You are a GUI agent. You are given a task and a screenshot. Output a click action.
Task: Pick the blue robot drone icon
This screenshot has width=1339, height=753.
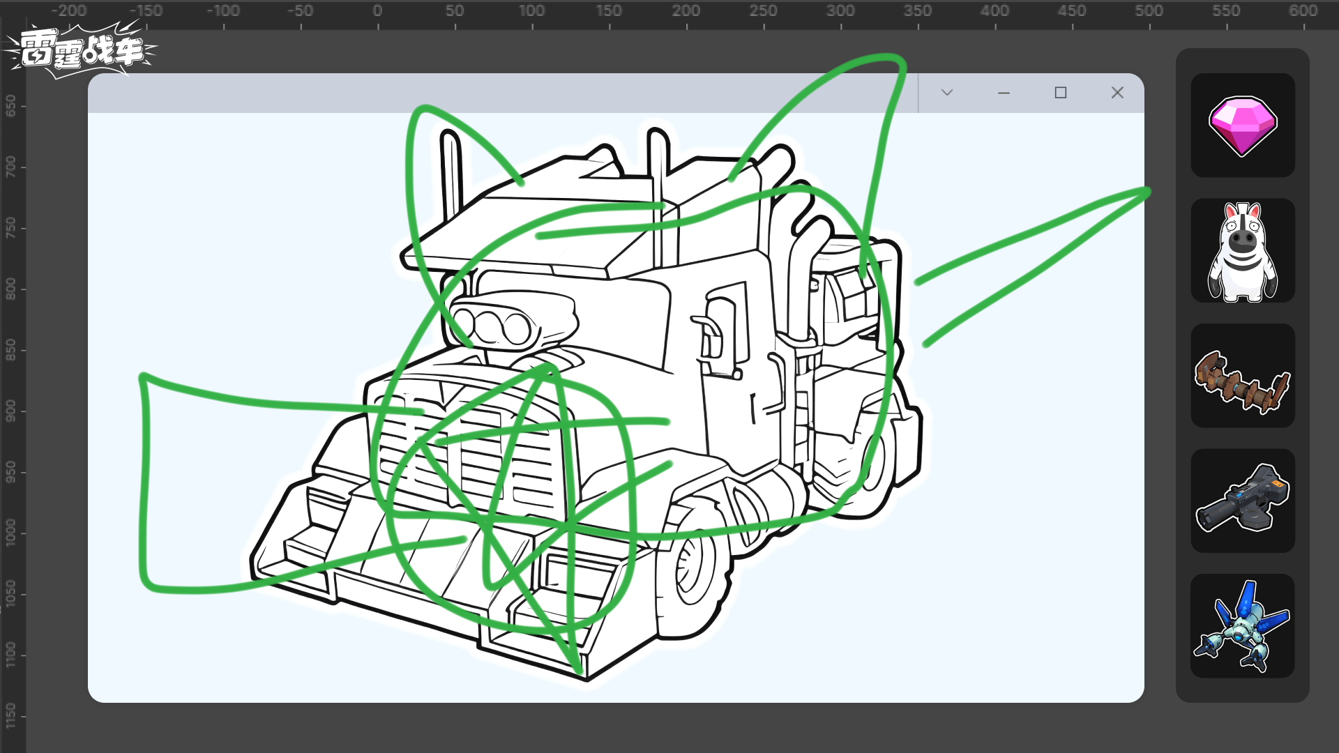[1242, 626]
